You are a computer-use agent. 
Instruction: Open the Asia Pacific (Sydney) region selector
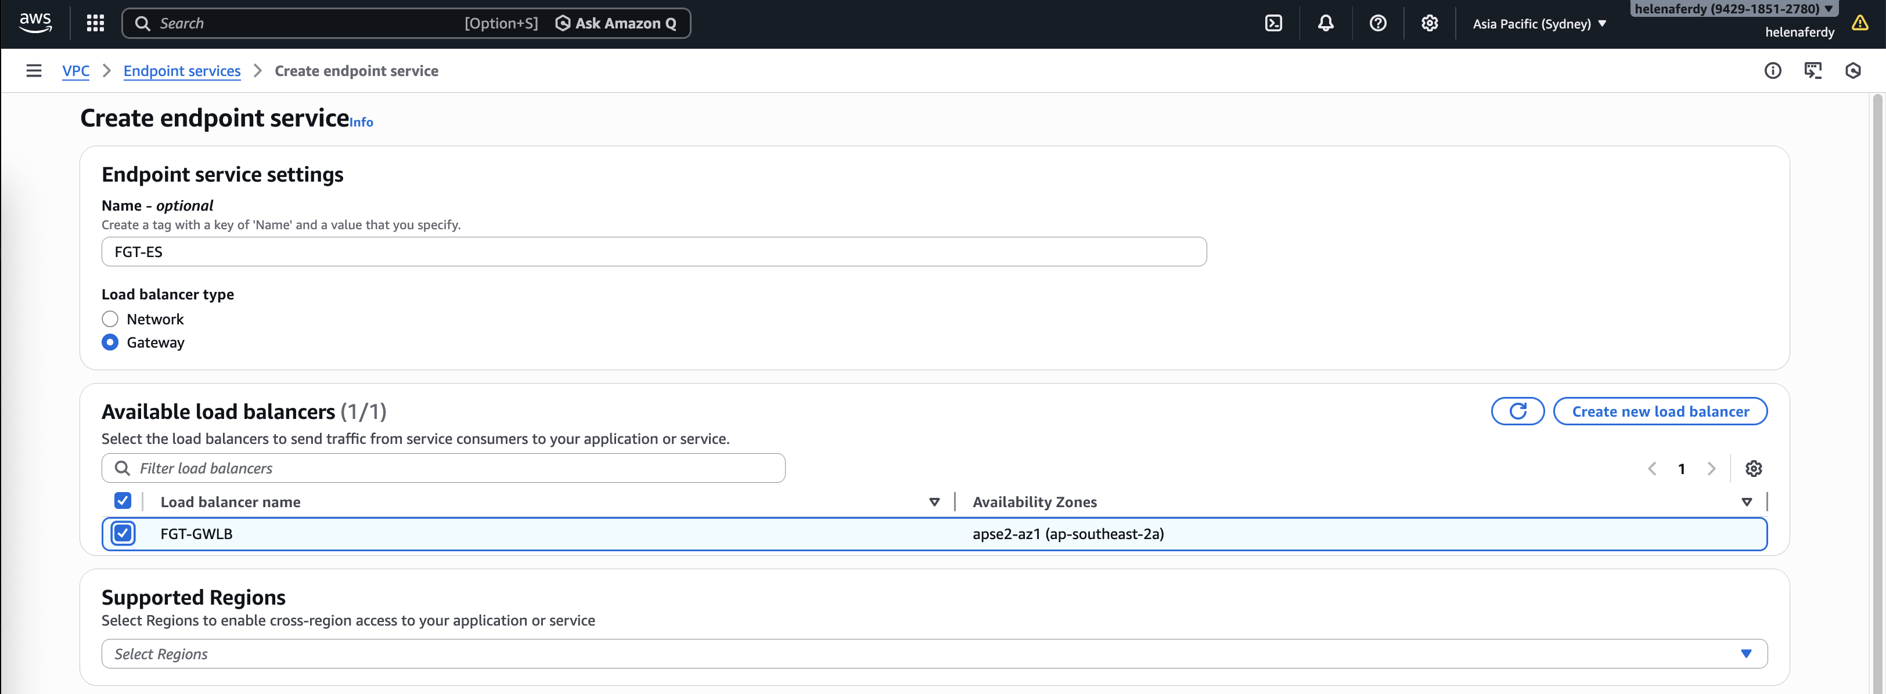[1539, 23]
